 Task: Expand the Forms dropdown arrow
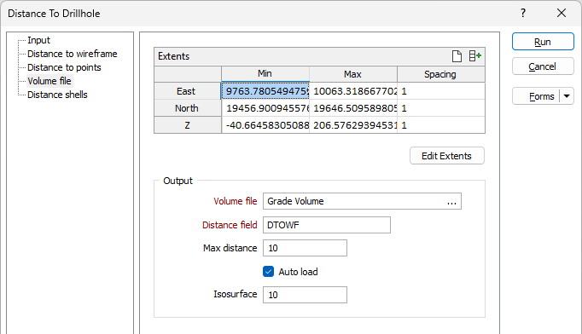tap(567, 96)
